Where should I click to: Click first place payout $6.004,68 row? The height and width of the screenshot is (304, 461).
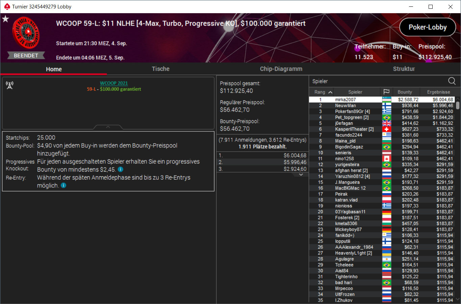(262, 155)
